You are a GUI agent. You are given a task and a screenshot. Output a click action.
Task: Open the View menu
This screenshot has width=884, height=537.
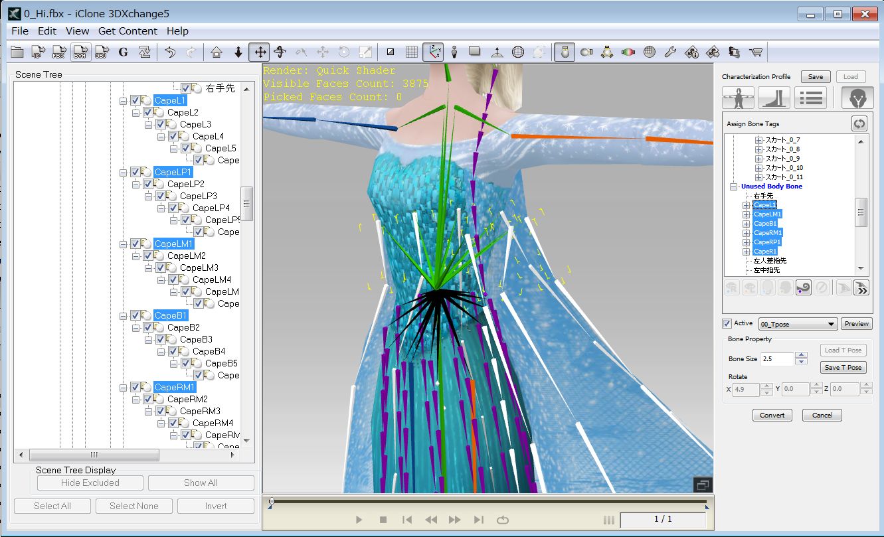click(x=77, y=31)
